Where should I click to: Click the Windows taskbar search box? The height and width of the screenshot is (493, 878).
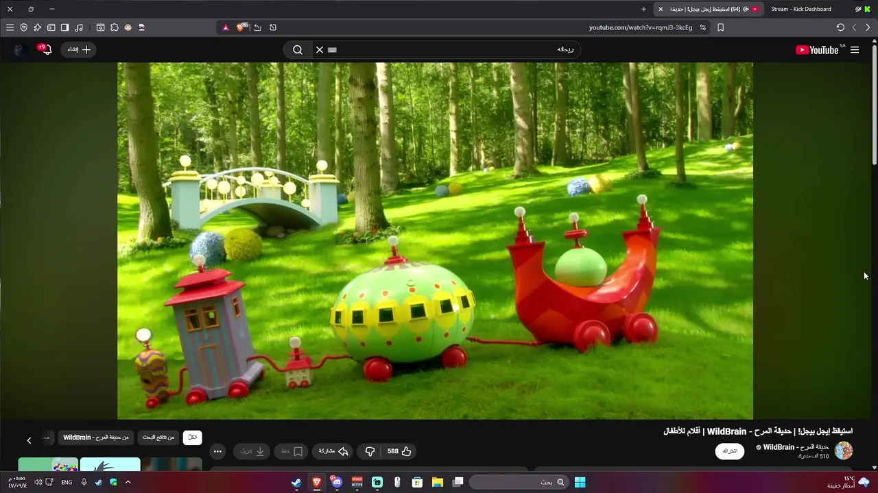coord(518,482)
